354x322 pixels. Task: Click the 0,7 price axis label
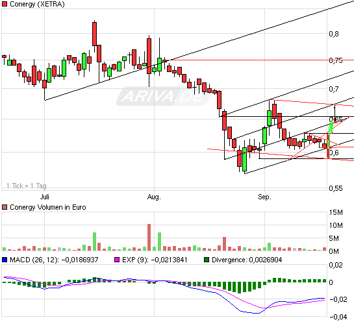pos(334,89)
